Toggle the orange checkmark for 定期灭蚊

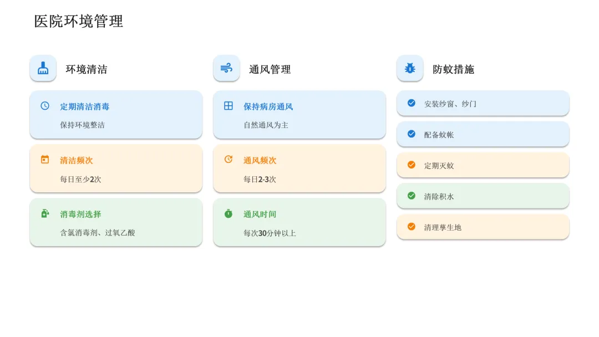click(412, 165)
